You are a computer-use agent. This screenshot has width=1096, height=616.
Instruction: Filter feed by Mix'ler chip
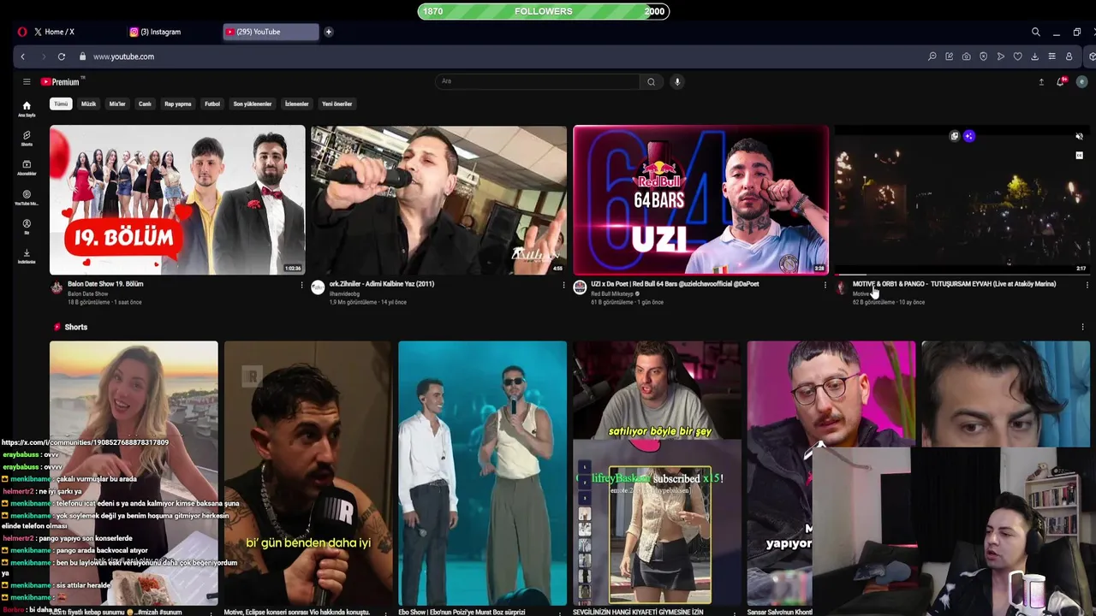pyautogui.click(x=117, y=104)
